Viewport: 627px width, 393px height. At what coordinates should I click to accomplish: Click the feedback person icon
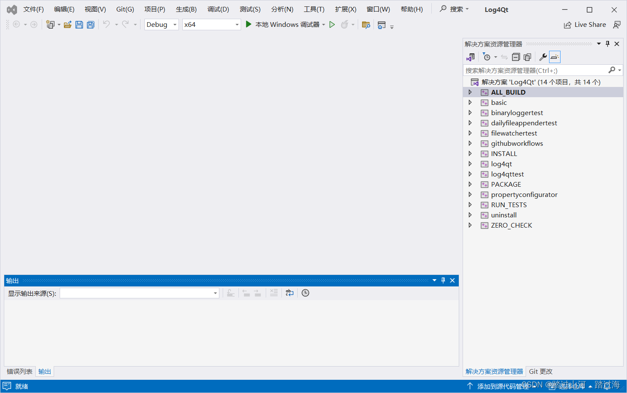[x=617, y=25]
